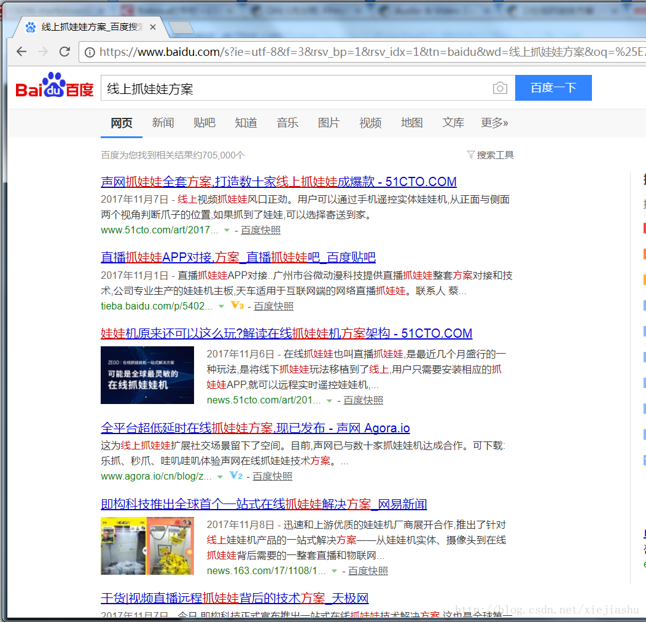Click 百度快照 for news.163.com result
This screenshot has width=646, height=622.
(x=368, y=571)
